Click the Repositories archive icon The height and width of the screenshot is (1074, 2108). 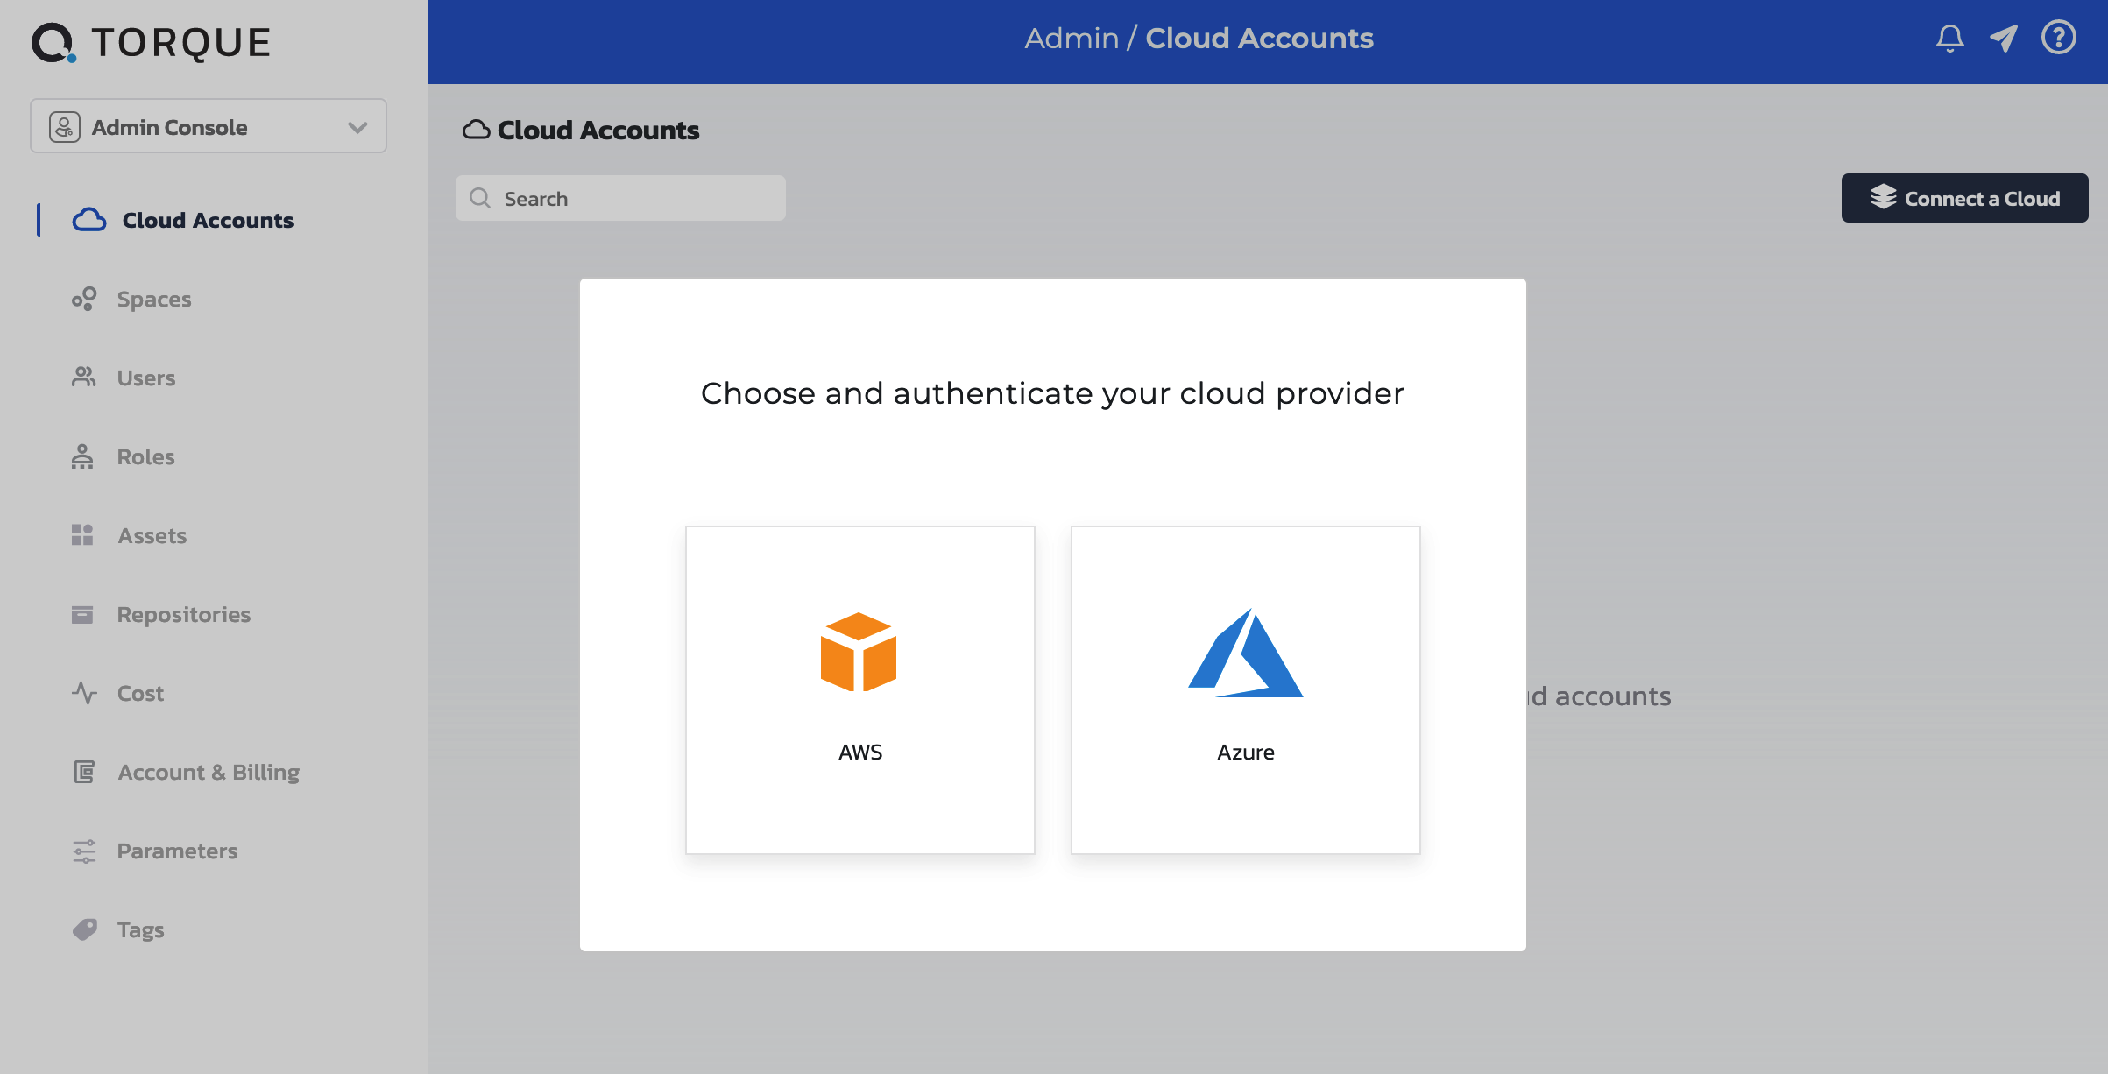pos(82,614)
